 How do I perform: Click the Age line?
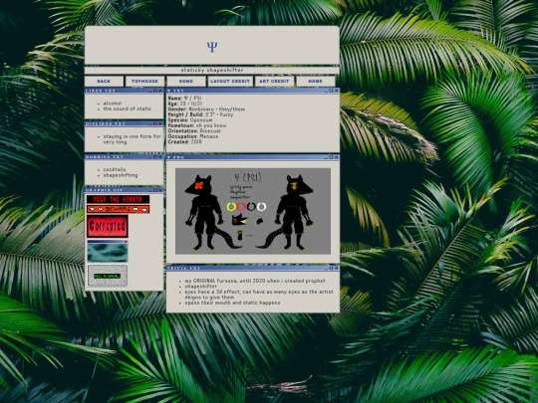(x=185, y=103)
